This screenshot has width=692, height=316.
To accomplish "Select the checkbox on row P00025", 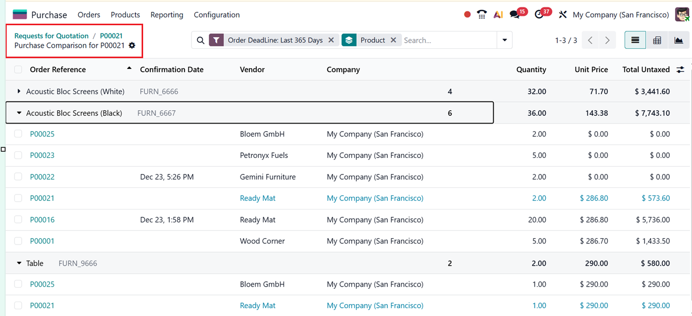I will point(18,134).
